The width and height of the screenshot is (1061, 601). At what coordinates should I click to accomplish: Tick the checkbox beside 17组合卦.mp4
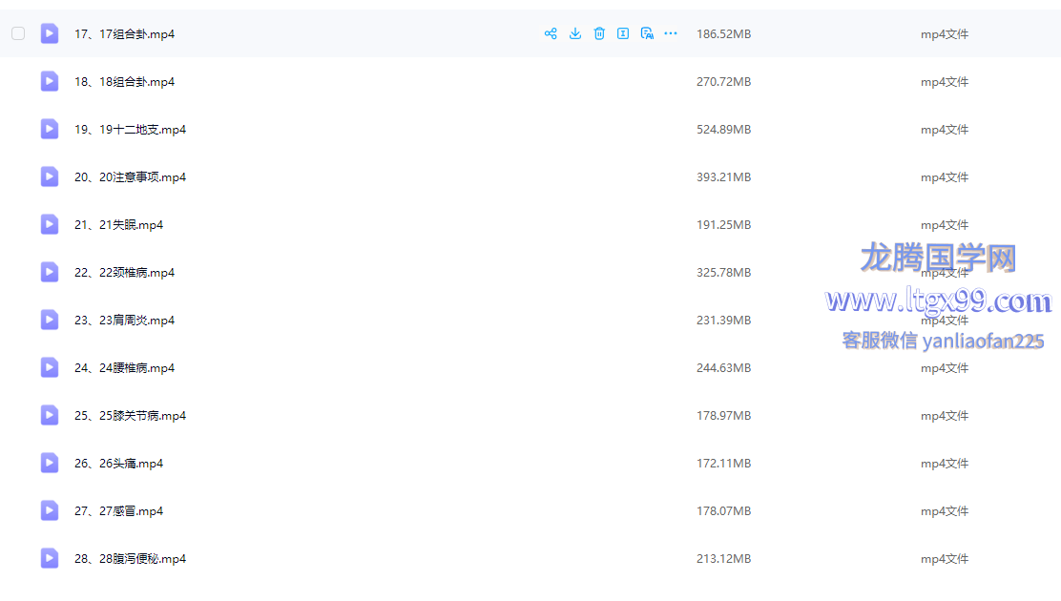[x=18, y=33]
